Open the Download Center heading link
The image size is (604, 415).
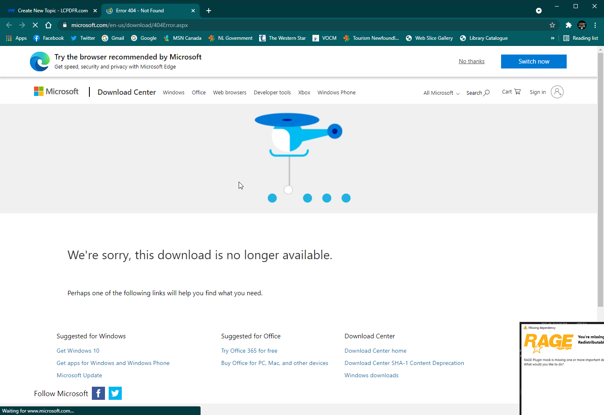click(127, 92)
